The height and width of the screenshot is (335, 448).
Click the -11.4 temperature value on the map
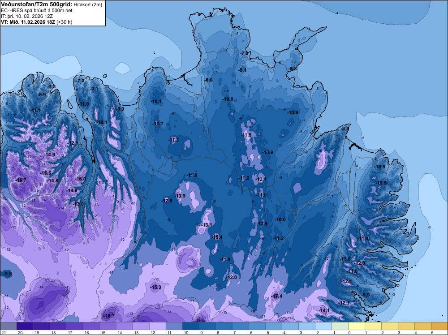(363, 238)
